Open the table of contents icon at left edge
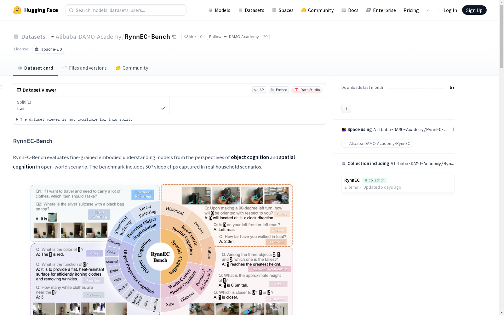504x315 pixels. tap(2, 87)
